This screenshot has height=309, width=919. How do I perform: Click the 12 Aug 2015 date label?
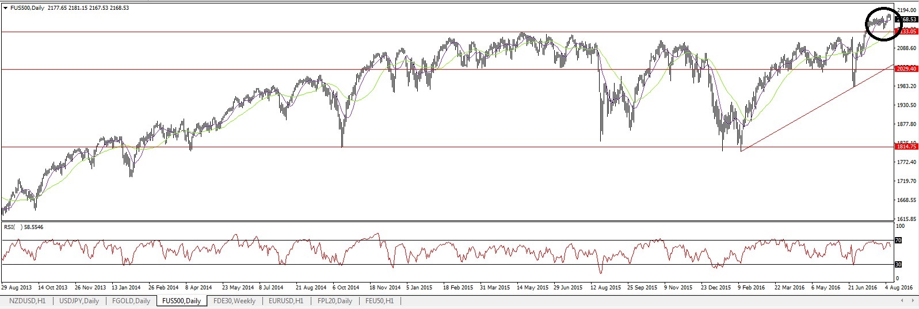click(x=606, y=287)
